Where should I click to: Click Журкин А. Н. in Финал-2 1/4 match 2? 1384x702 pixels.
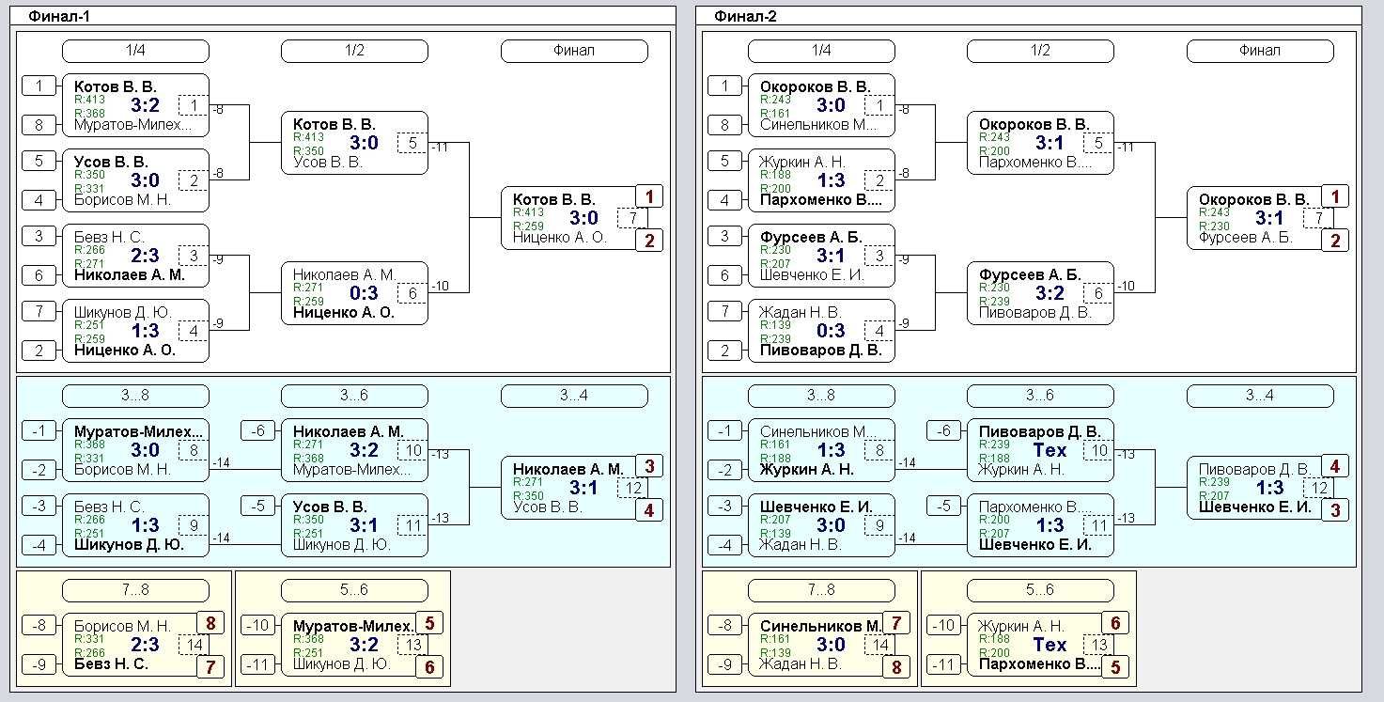click(802, 163)
